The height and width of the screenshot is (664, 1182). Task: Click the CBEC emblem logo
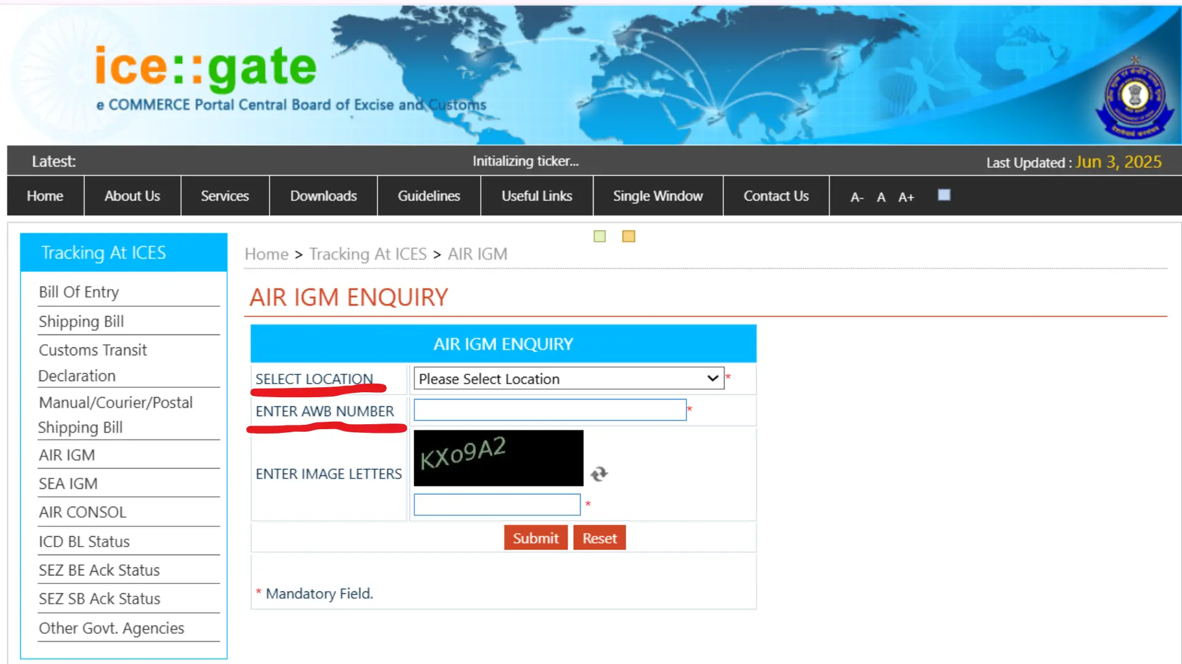[x=1134, y=98]
